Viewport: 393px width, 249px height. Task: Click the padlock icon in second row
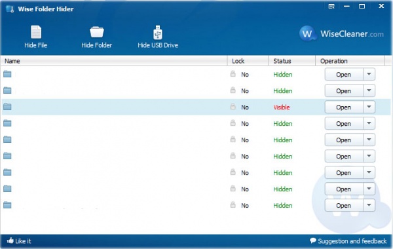[x=233, y=90]
